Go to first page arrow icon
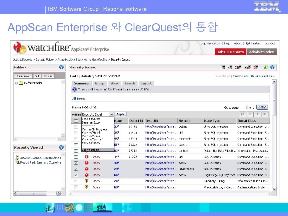 (242, 114)
